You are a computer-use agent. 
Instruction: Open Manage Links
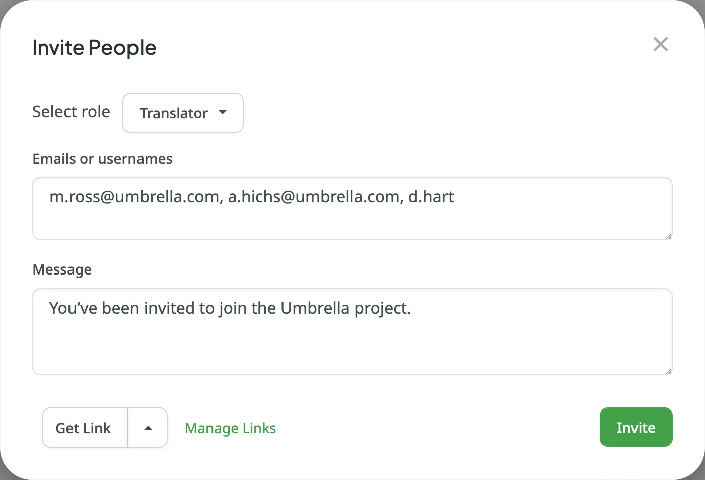click(x=230, y=428)
